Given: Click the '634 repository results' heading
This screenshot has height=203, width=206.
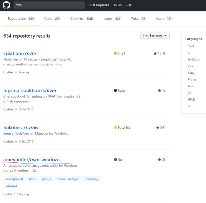Looking at the screenshot, I should click(x=27, y=36).
